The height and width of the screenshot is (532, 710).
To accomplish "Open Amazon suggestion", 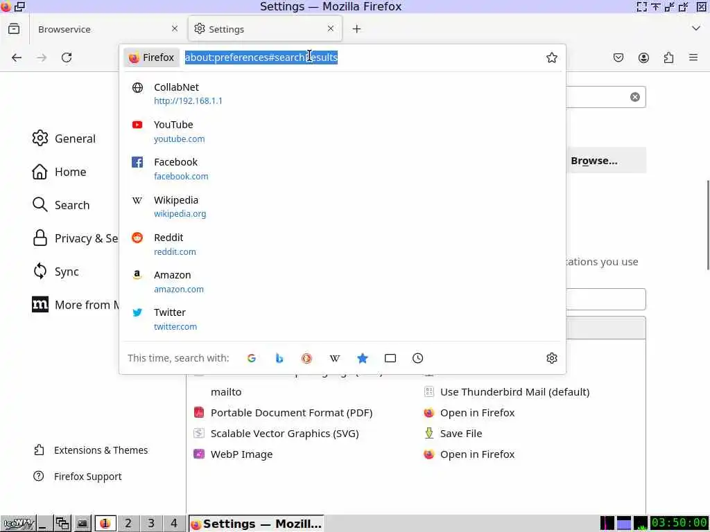I will [343, 281].
